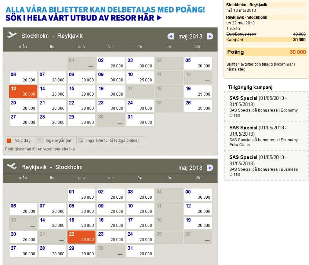Select return 03 May in lower calendar
309x265 pixels.
[140, 195]
